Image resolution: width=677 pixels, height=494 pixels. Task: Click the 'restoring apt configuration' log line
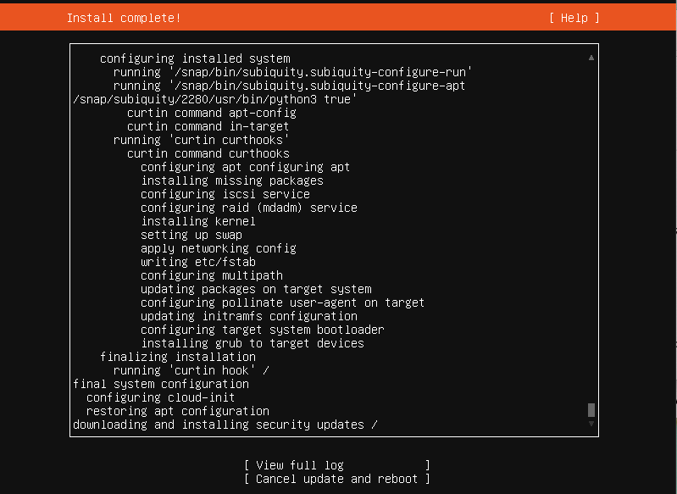pos(177,411)
